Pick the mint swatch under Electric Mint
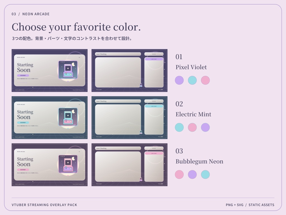286x215 pixels. pyautogui.click(x=179, y=127)
